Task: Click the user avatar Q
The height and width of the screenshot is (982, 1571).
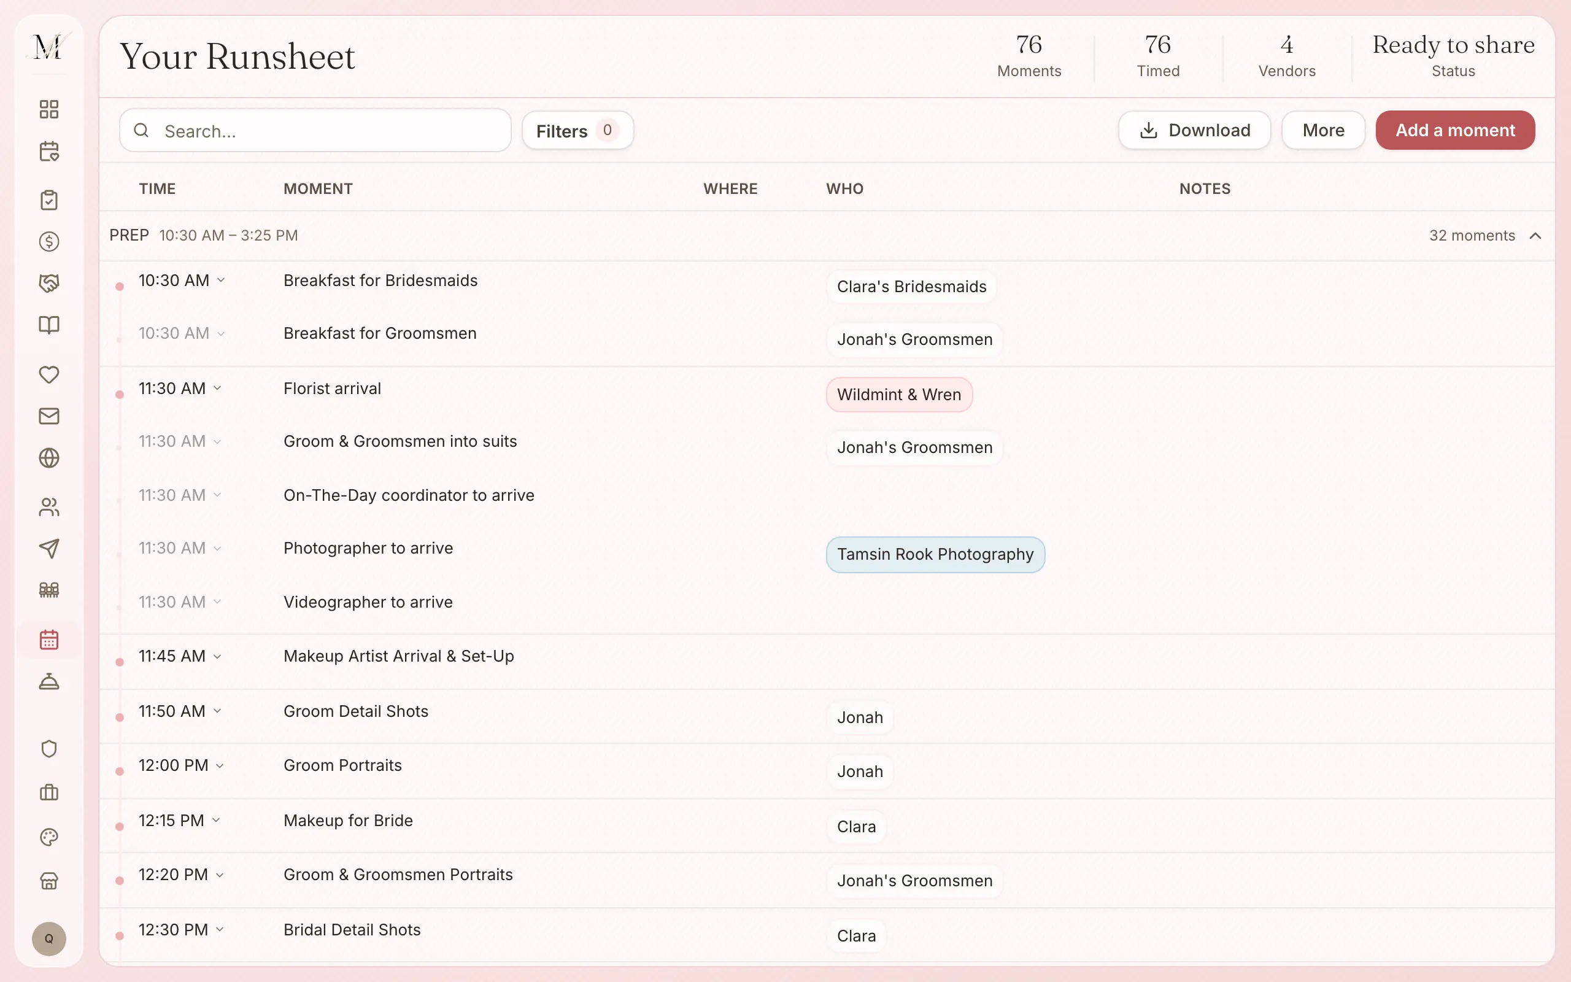Action: (48, 938)
